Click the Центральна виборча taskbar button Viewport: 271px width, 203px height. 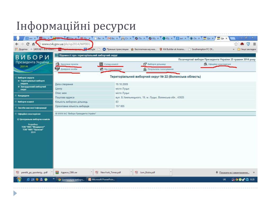(71, 179)
